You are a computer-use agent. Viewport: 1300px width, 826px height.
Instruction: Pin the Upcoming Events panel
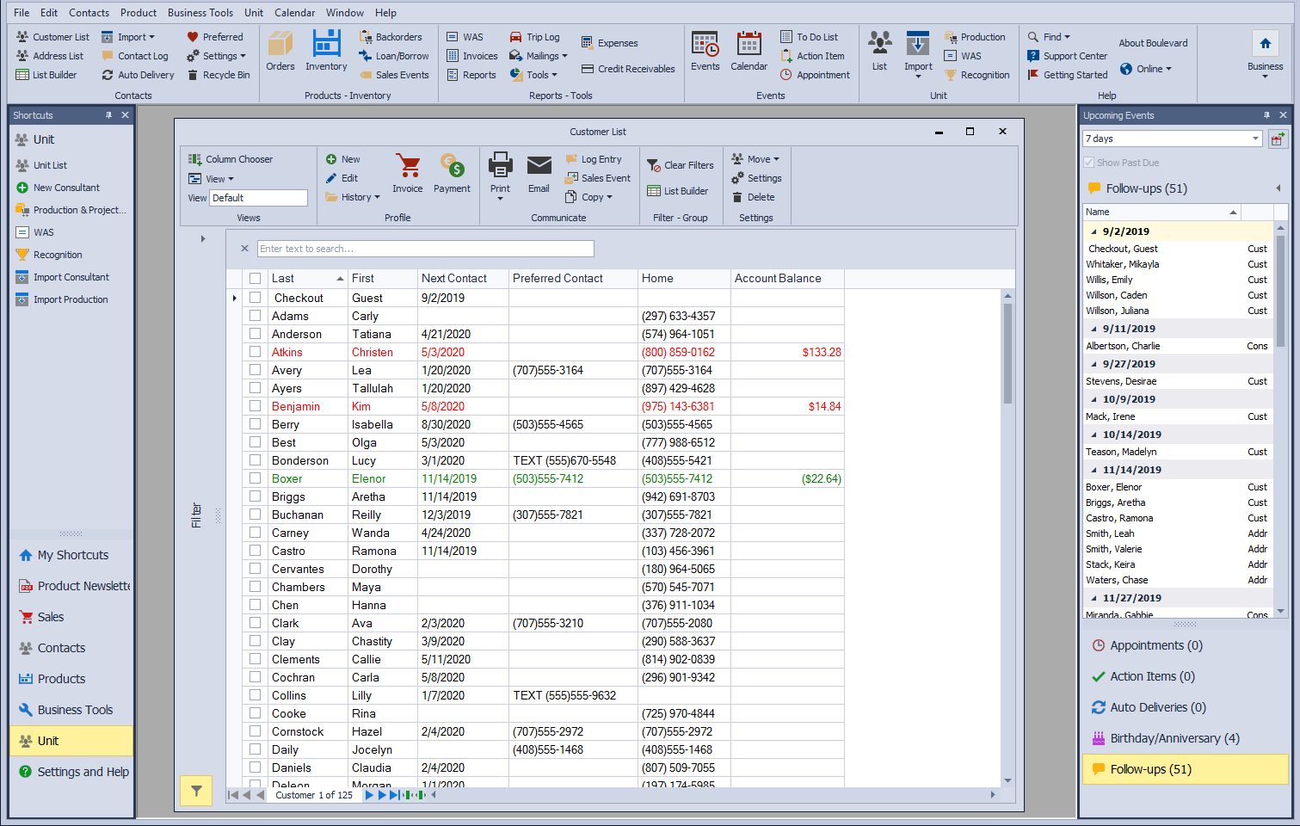pos(1266,114)
